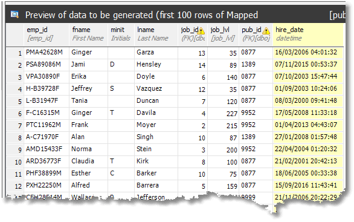Image resolution: width=354 pixels, height=222 pixels.
Task: Click the Jeffrey first name cell
Action: [x=88, y=90]
